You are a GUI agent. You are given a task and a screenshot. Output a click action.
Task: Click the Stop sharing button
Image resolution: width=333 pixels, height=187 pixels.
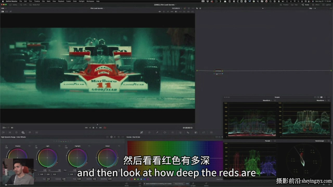[178, 184]
